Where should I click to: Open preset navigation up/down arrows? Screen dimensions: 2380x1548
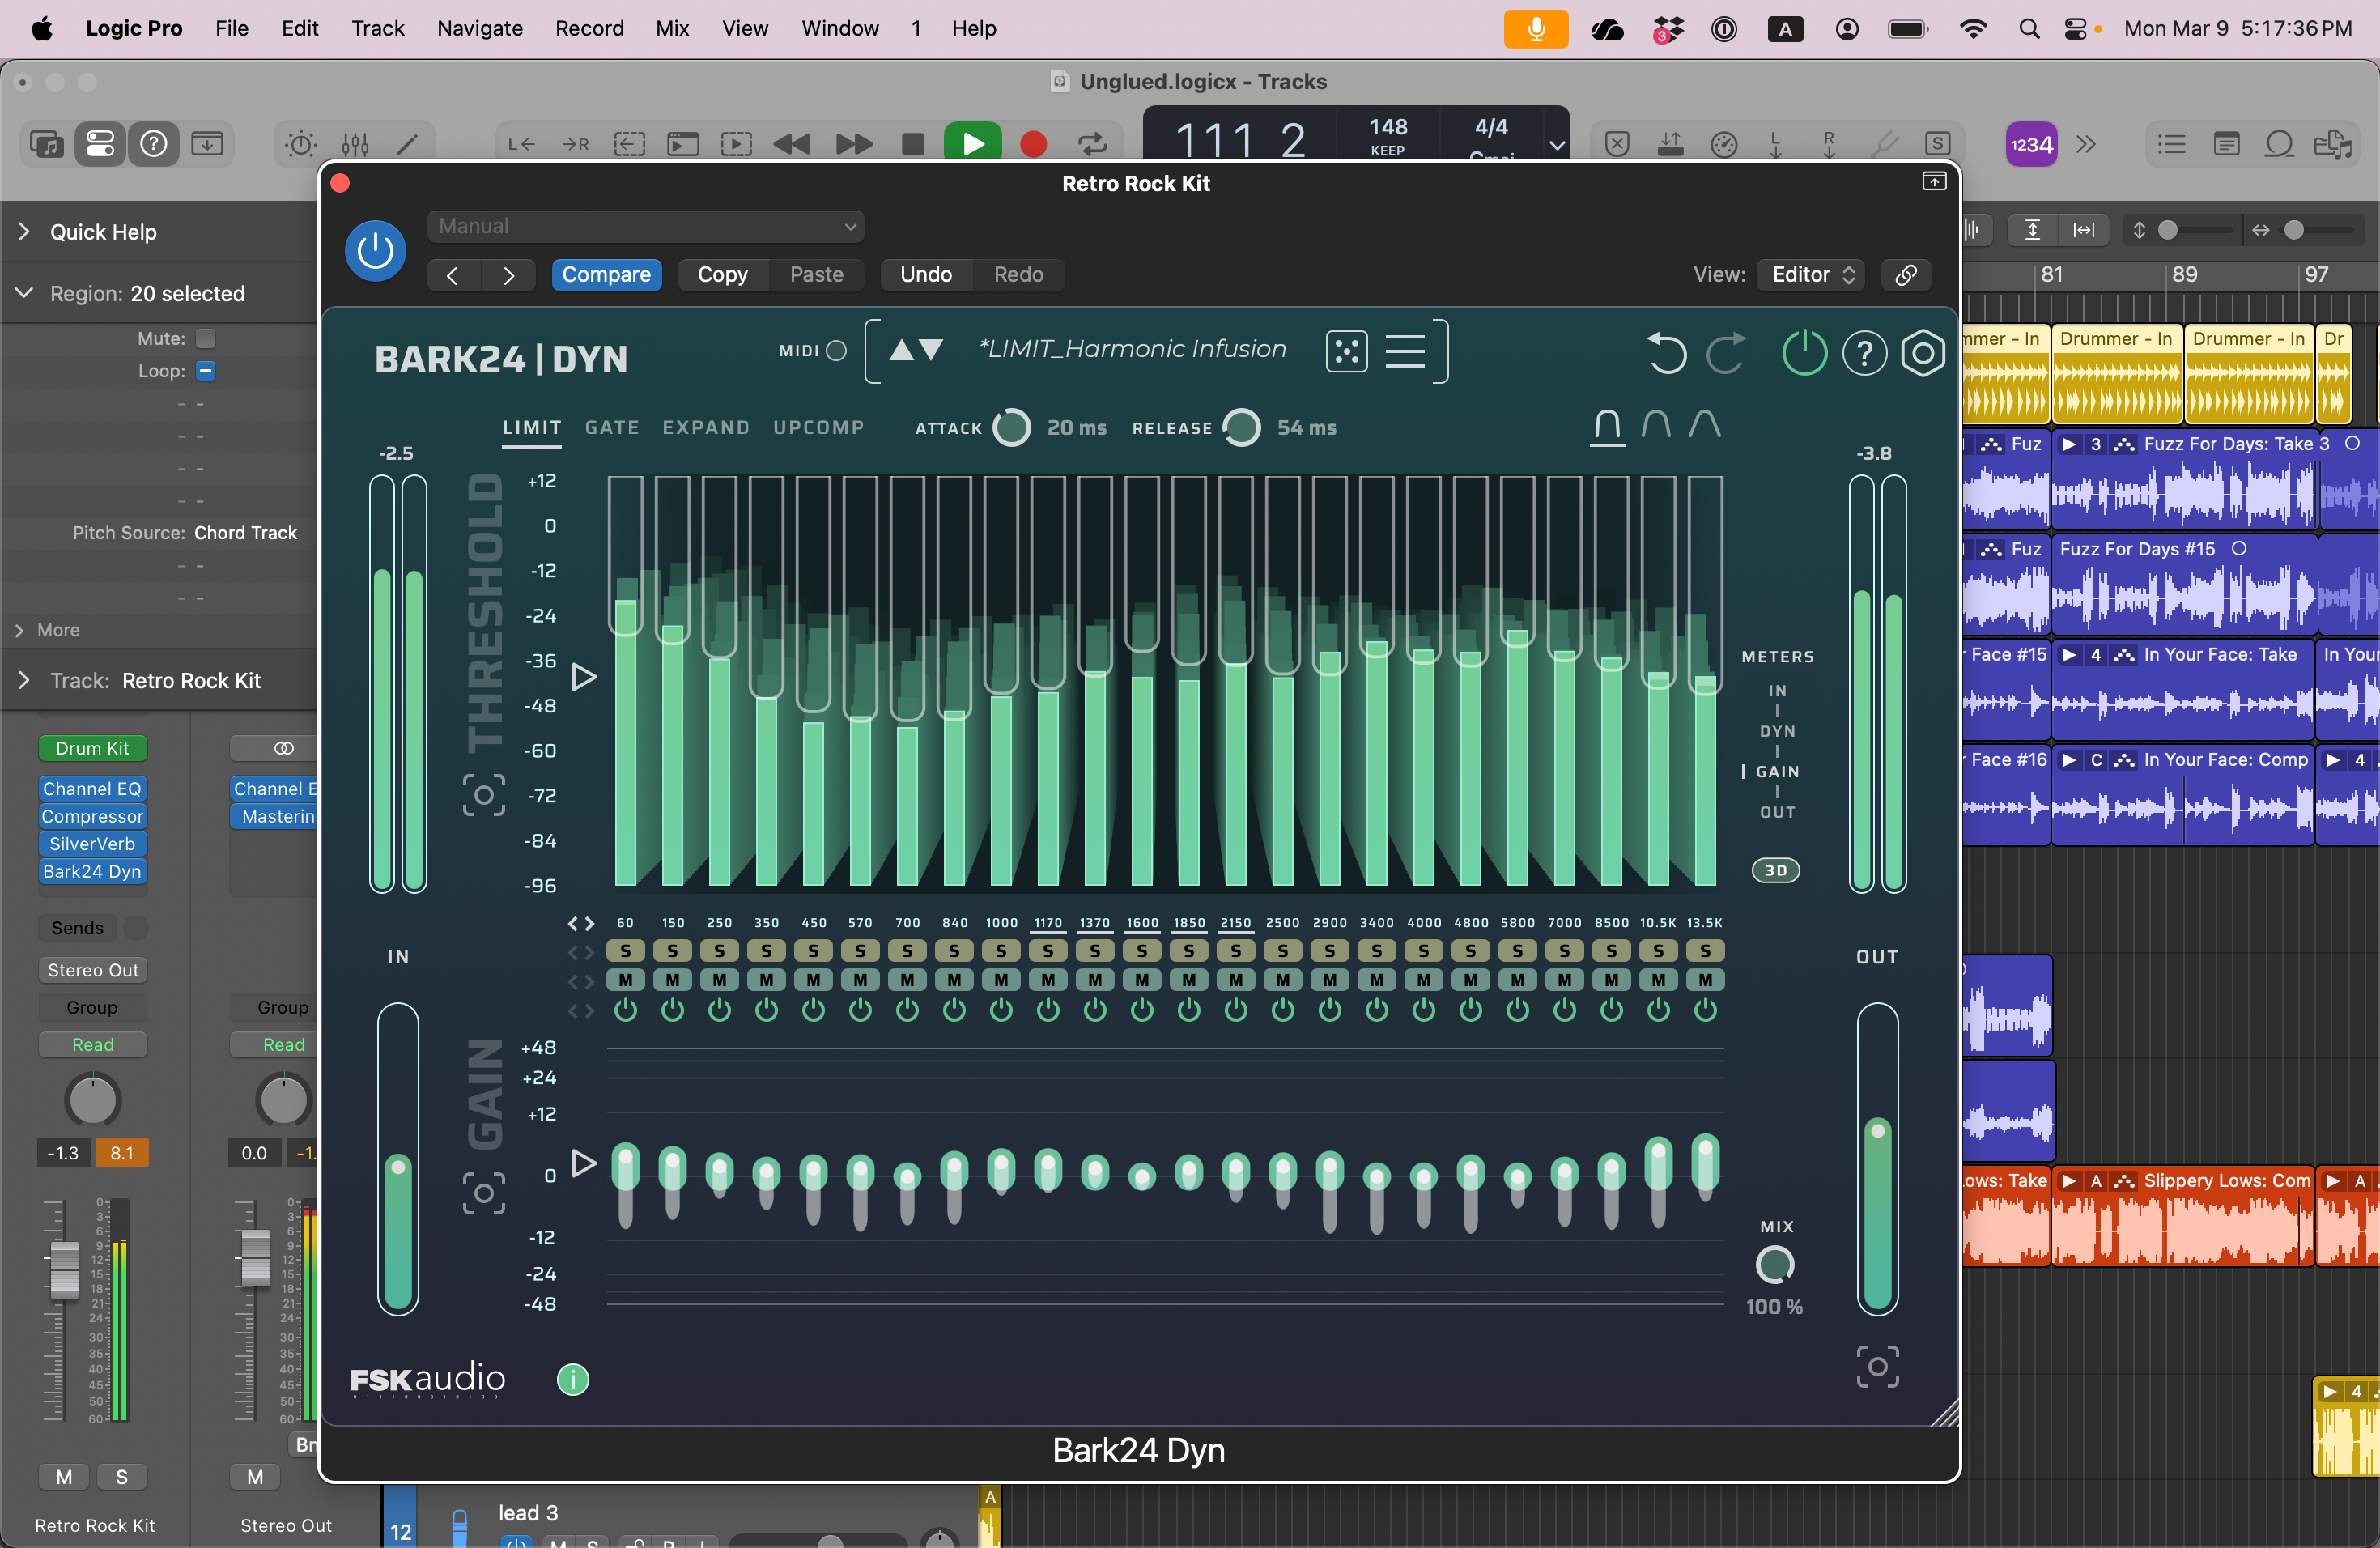[916, 350]
